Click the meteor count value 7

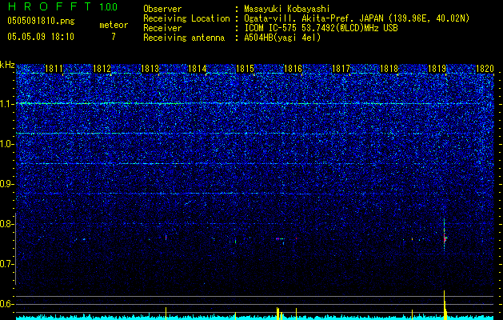tap(114, 37)
